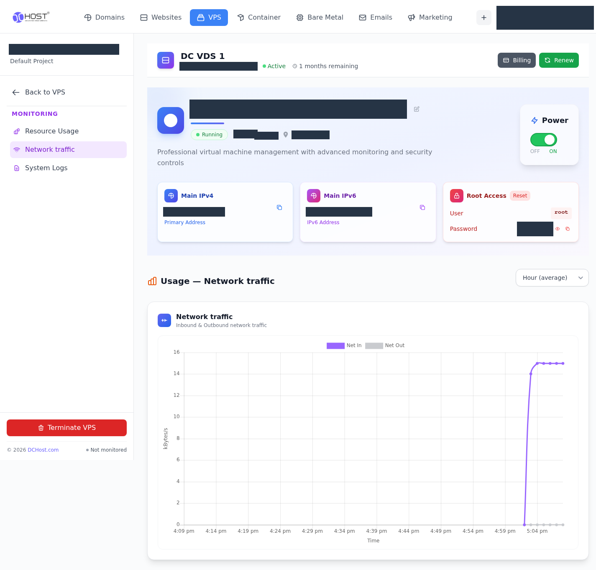Click the '1 months remaining' text
This screenshot has height=570, width=596.
[x=328, y=66]
